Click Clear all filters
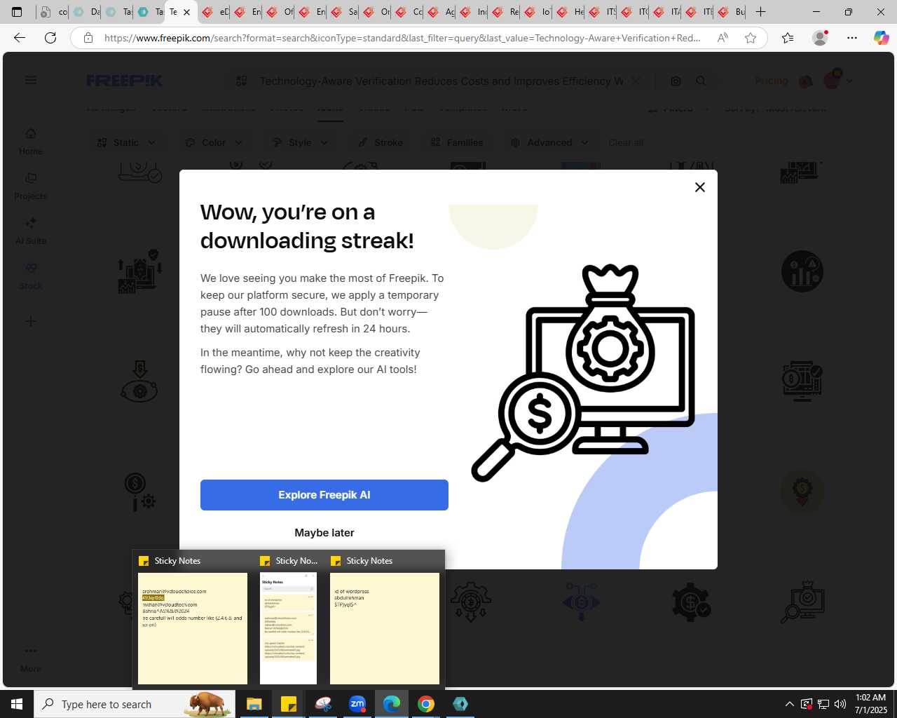Screen dimensions: 897x718 click(626, 142)
